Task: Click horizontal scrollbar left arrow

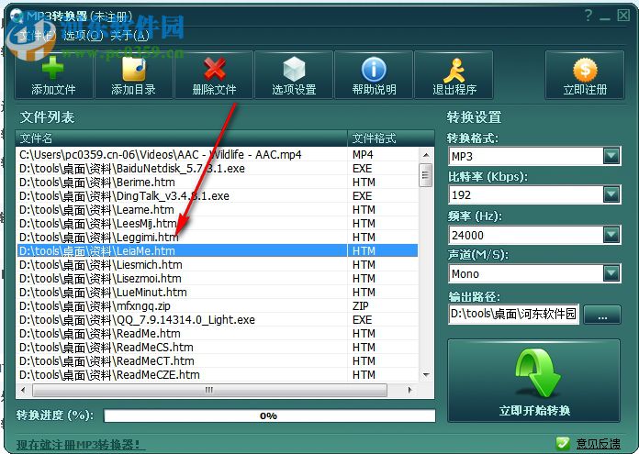Action: [x=23, y=390]
